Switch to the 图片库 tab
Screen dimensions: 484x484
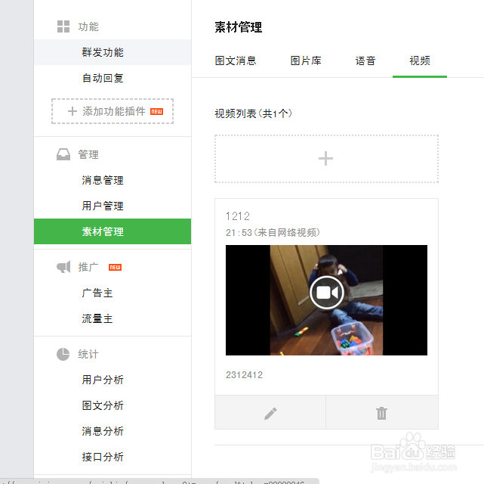[306, 60]
